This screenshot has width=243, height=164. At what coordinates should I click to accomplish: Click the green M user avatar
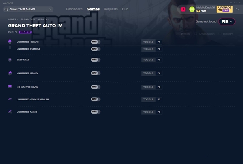(192, 9)
